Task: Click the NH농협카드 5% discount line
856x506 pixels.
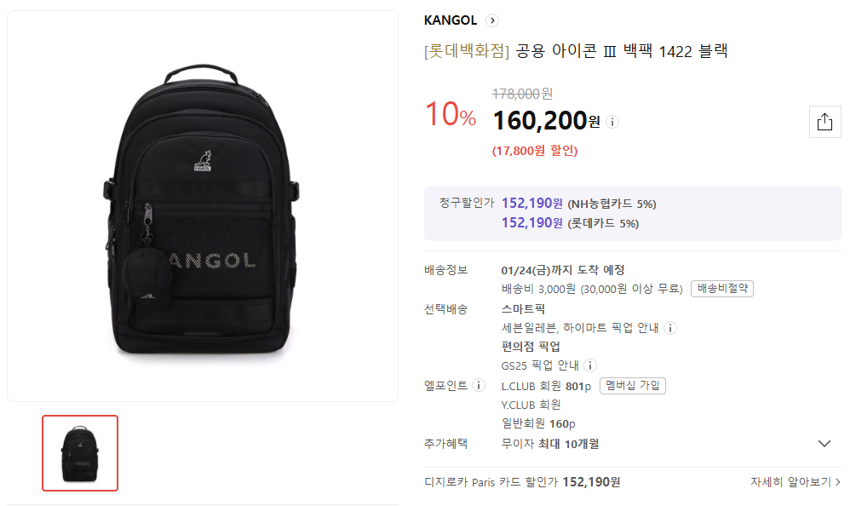Action: [x=578, y=204]
